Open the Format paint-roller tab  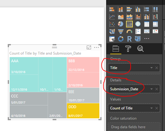128,49
